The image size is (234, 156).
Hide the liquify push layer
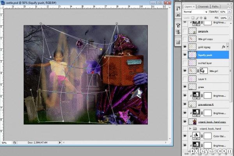[185, 55]
